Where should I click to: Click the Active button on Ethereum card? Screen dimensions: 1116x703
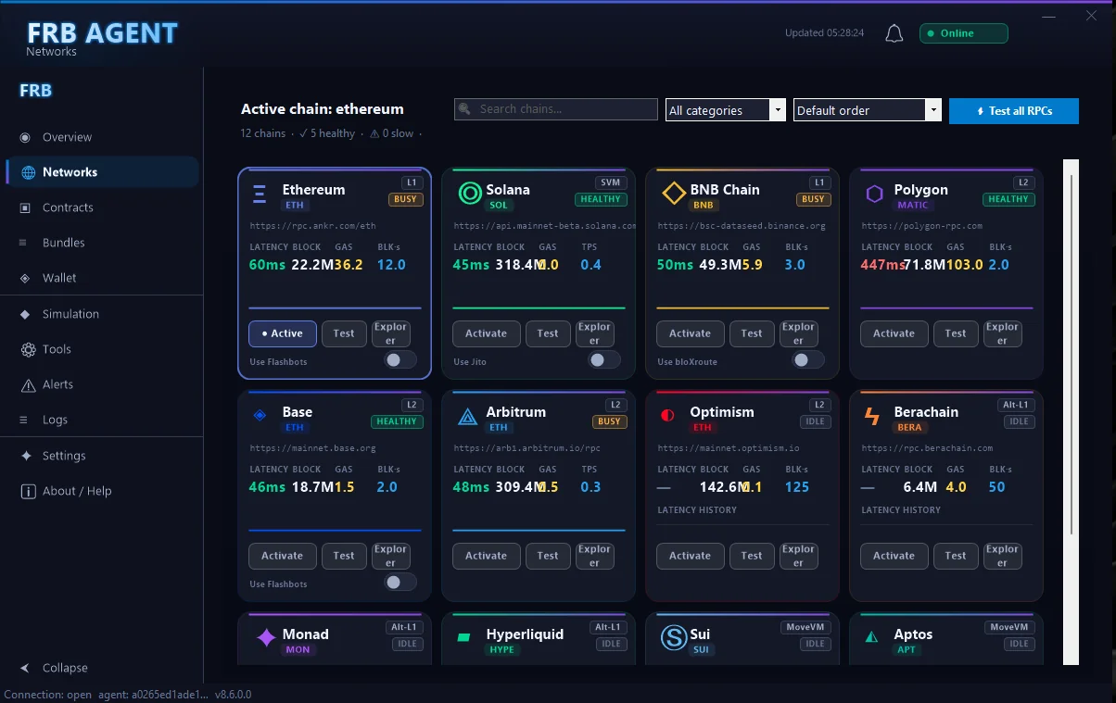[x=283, y=333]
